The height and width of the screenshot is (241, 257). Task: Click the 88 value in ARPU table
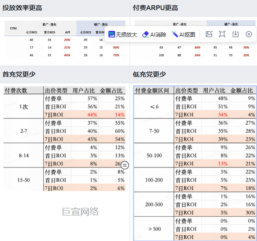tap(179, 55)
